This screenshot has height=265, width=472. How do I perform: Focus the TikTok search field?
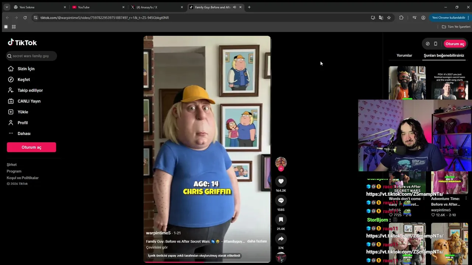pos(32,56)
